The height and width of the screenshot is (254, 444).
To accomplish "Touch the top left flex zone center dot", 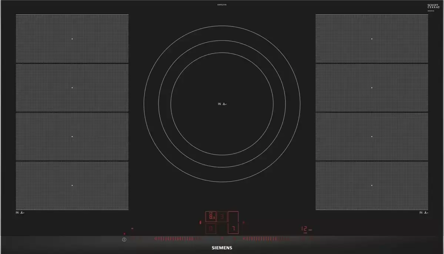I will tap(72, 39).
